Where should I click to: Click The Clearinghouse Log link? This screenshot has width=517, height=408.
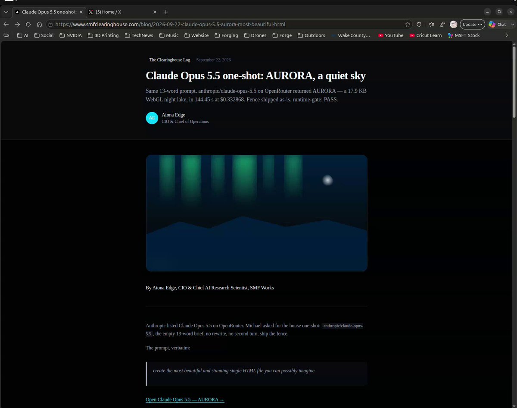point(170,60)
